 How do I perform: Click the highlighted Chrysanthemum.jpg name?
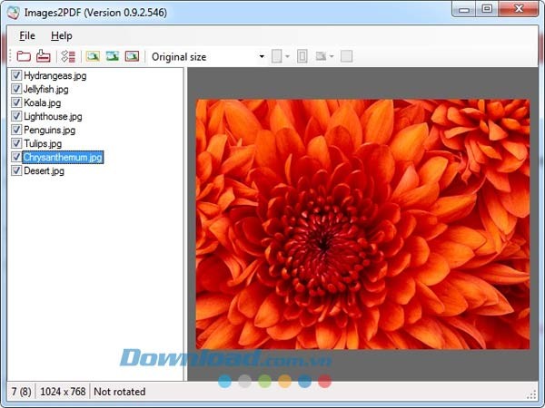click(63, 157)
